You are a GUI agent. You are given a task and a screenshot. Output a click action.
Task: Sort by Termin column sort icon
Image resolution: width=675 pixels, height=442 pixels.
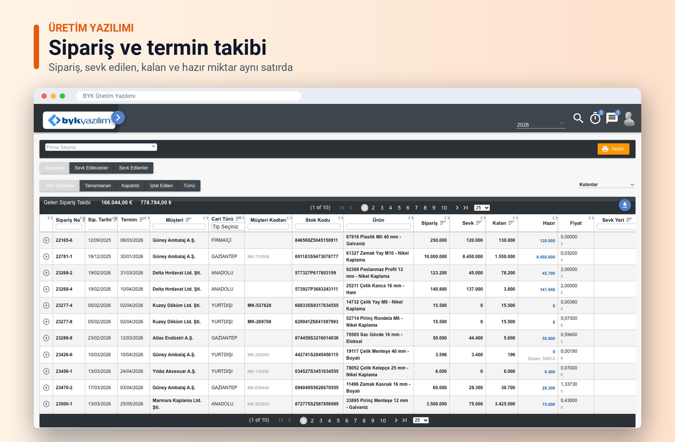coord(142,219)
